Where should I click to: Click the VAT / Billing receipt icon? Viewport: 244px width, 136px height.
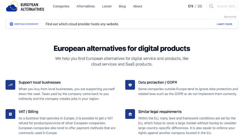(x=10, y=114)
